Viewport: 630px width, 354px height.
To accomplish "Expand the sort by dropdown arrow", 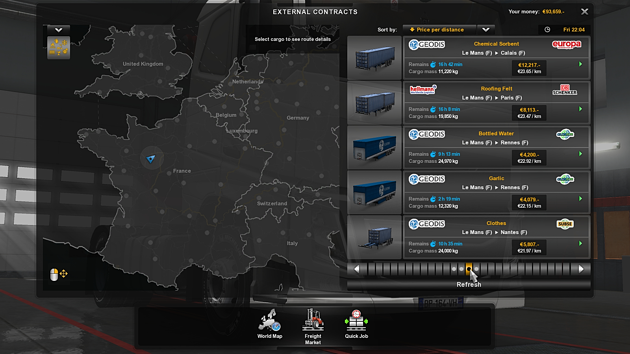I will [486, 29].
